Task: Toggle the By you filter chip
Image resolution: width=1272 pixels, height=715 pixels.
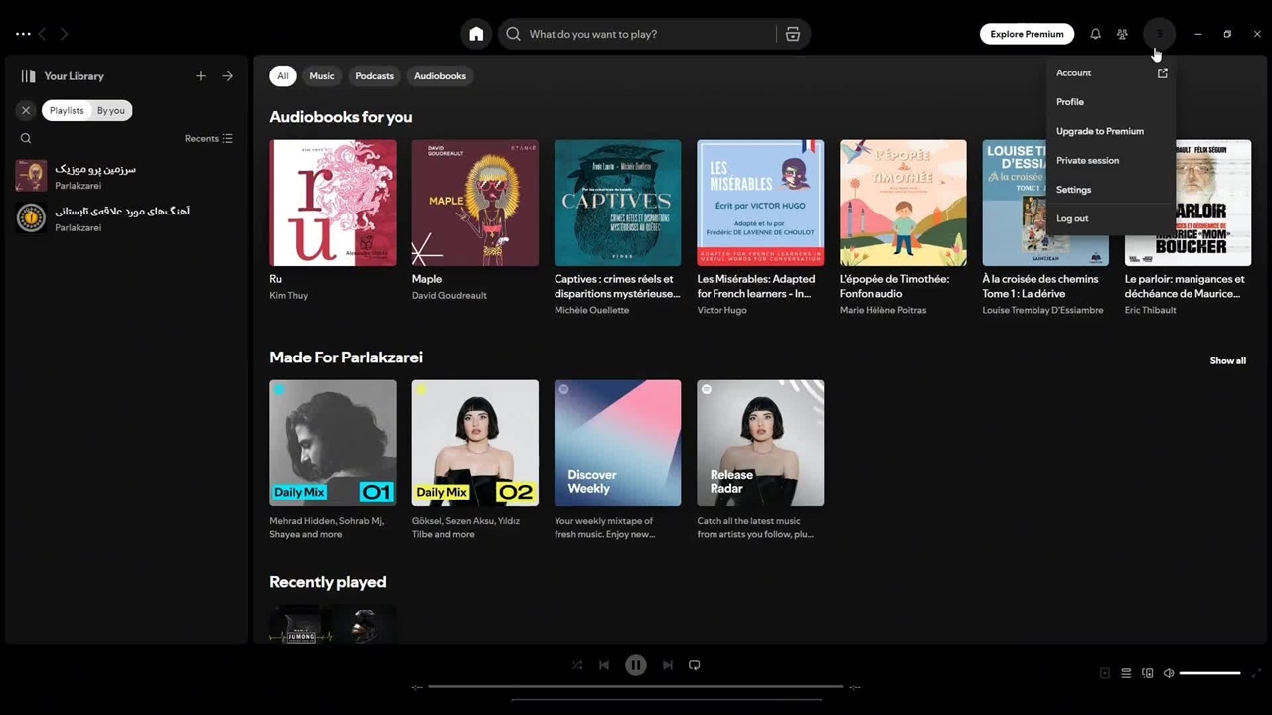Action: point(111,110)
